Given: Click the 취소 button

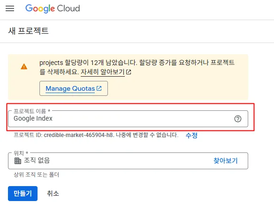Looking at the screenshot, I should [53, 194].
